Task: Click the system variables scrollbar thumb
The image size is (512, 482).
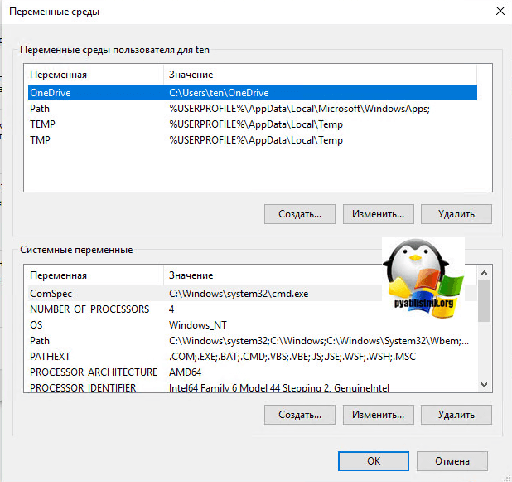Action: [x=484, y=301]
